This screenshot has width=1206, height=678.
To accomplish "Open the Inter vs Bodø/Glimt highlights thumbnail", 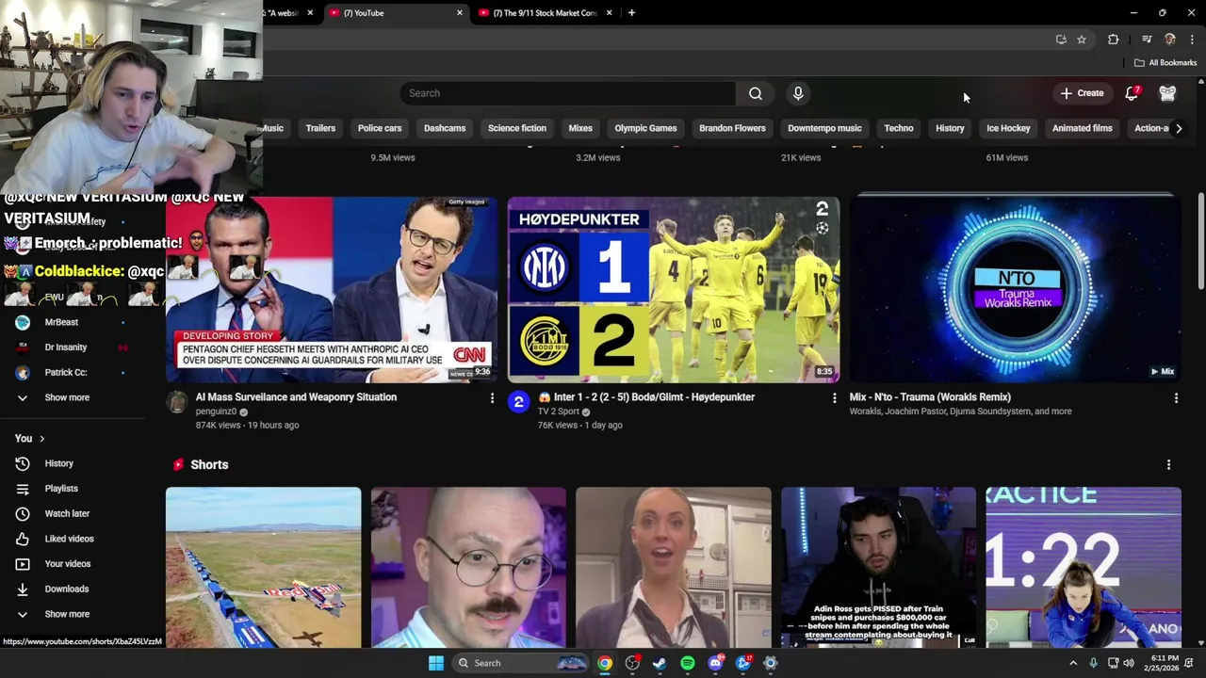I will click(674, 289).
